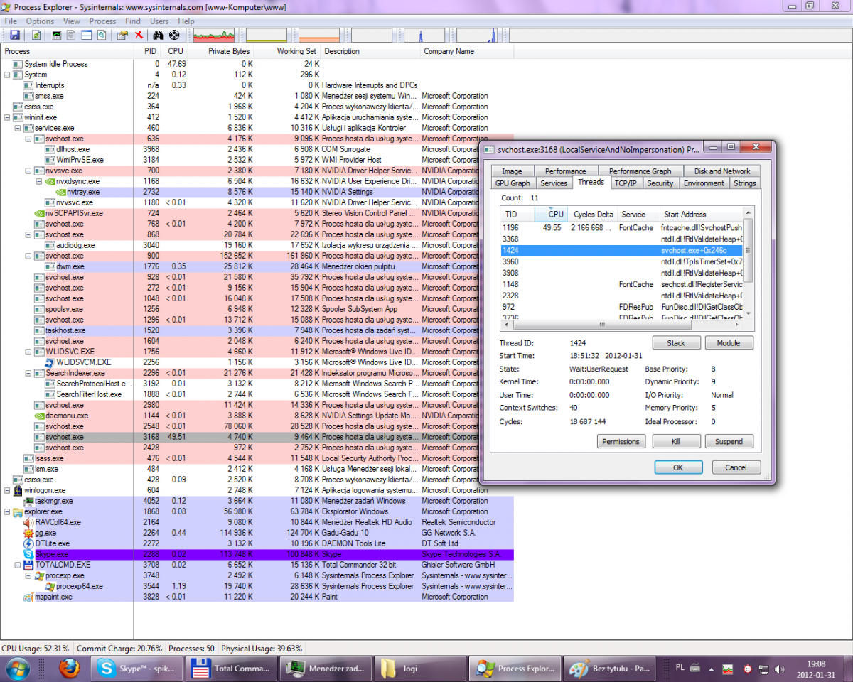The height and width of the screenshot is (682, 853).
Task: Click the nvSCPAPISvr.exe NVIDIA icon
Action: pyautogui.click(x=40, y=213)
